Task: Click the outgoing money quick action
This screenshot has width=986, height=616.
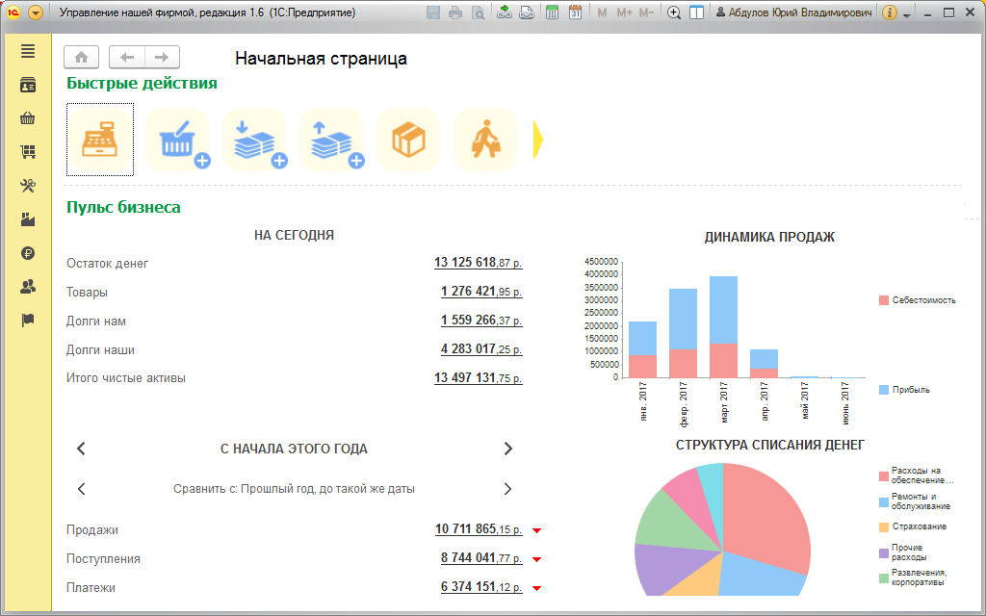Action: coord(331,141)
